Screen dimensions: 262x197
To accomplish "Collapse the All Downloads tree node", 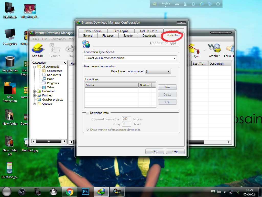I will click(x=35, y=67).
